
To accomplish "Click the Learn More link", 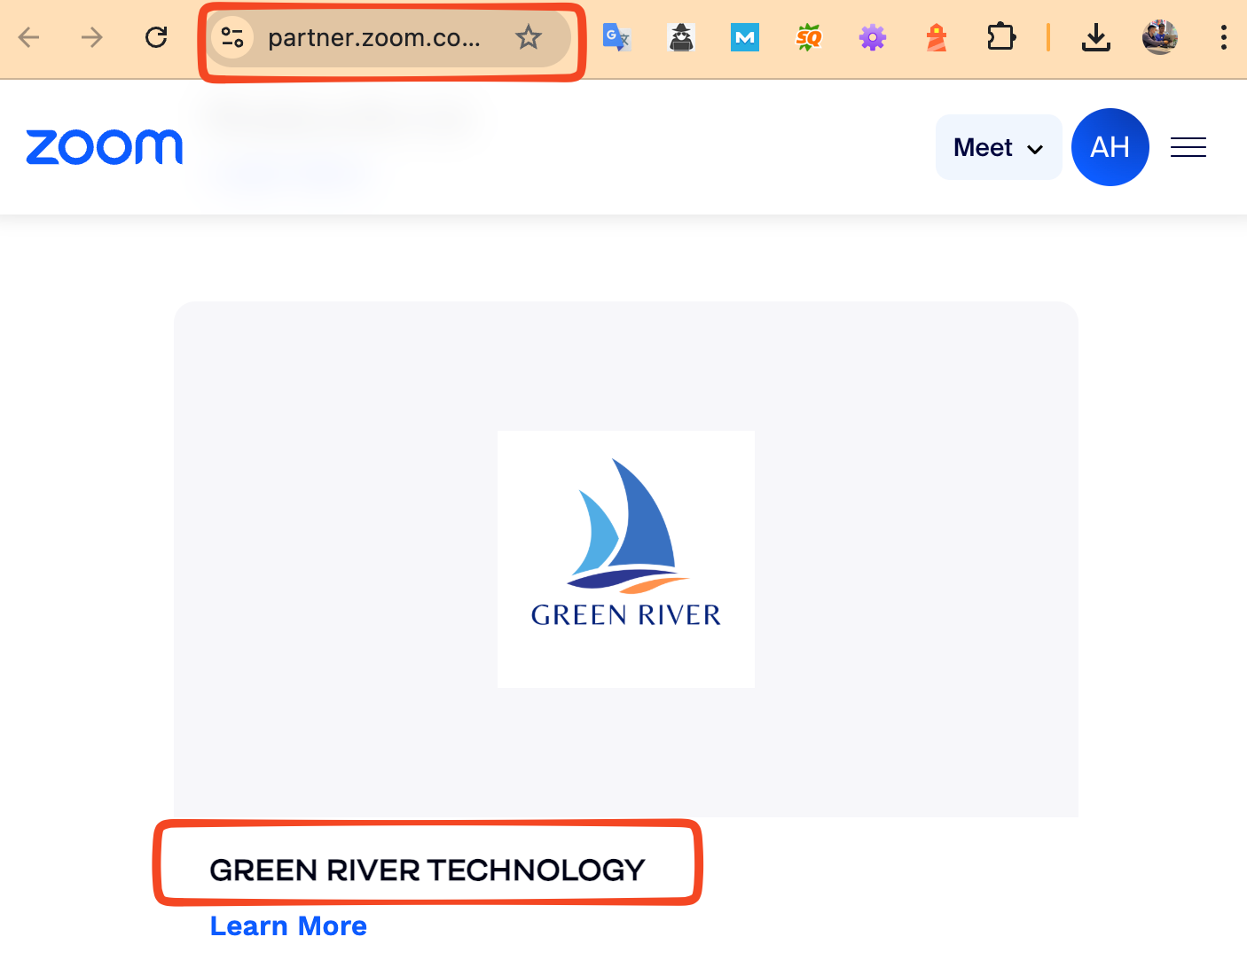I will pyautogui.click(x=288, y=925).
